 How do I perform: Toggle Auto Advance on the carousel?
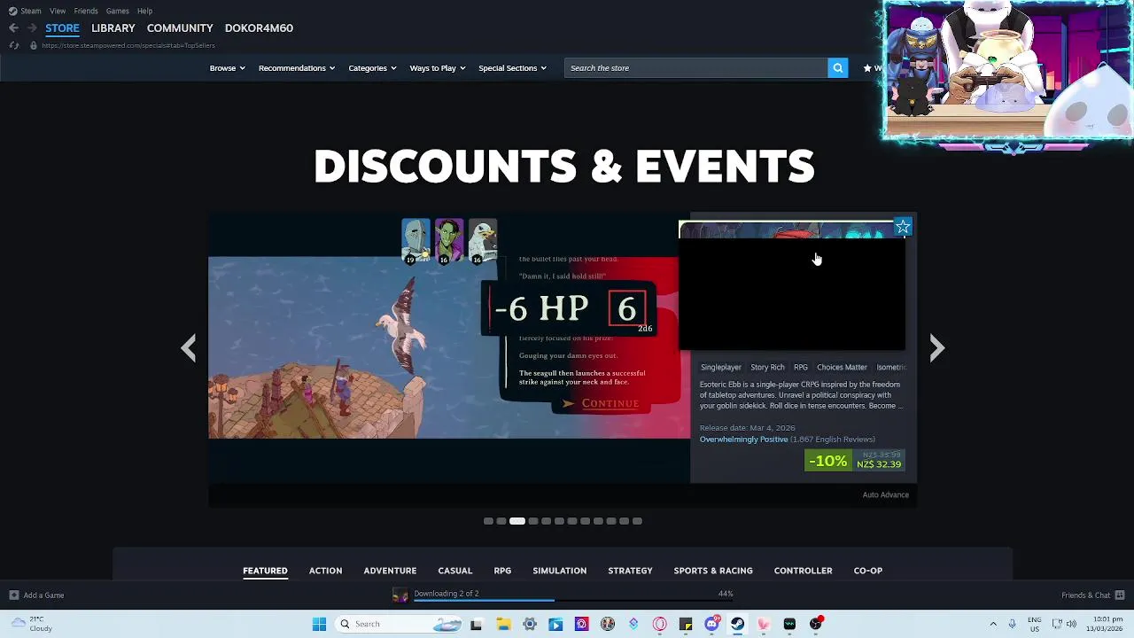(x=886, y=495)
